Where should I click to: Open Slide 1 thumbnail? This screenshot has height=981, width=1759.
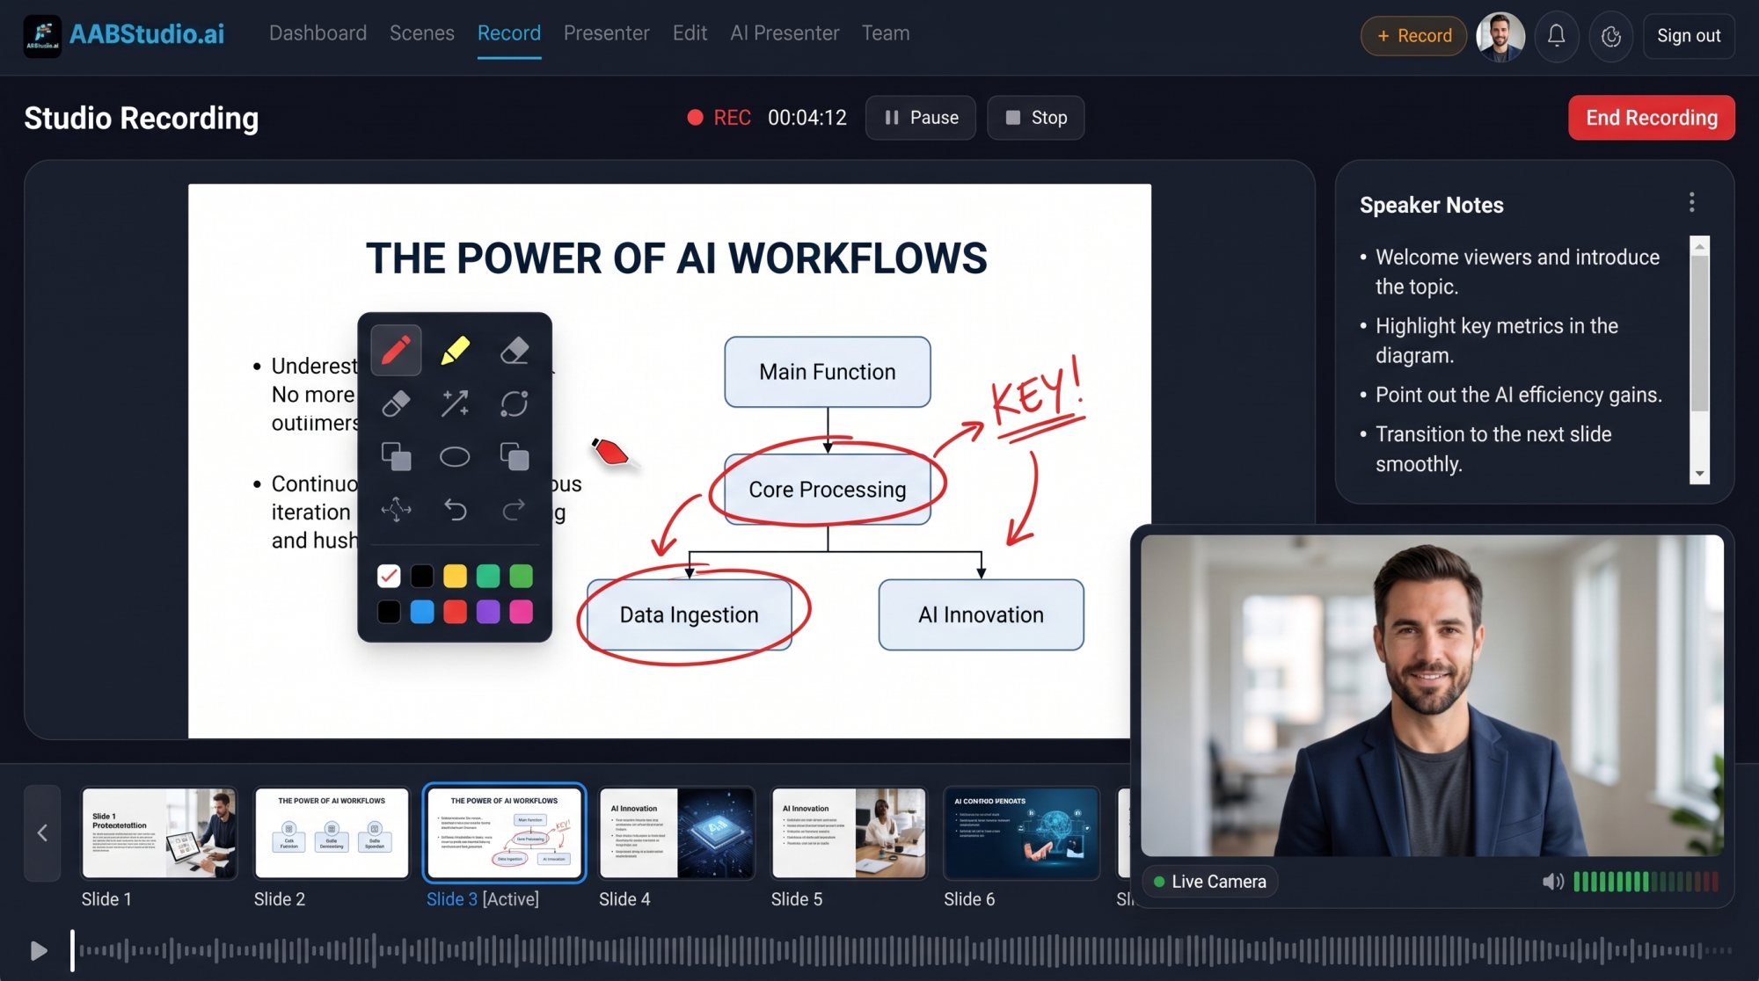(x=159, y=832)
